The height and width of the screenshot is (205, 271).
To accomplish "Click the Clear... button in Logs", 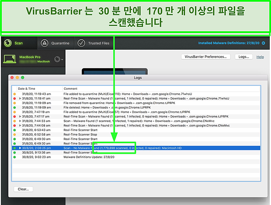I will pos(23,189).
